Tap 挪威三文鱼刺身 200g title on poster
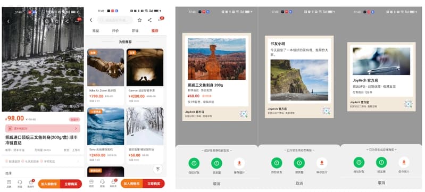The height and width of the screenshot is (192, 425). tap(205, 85)
